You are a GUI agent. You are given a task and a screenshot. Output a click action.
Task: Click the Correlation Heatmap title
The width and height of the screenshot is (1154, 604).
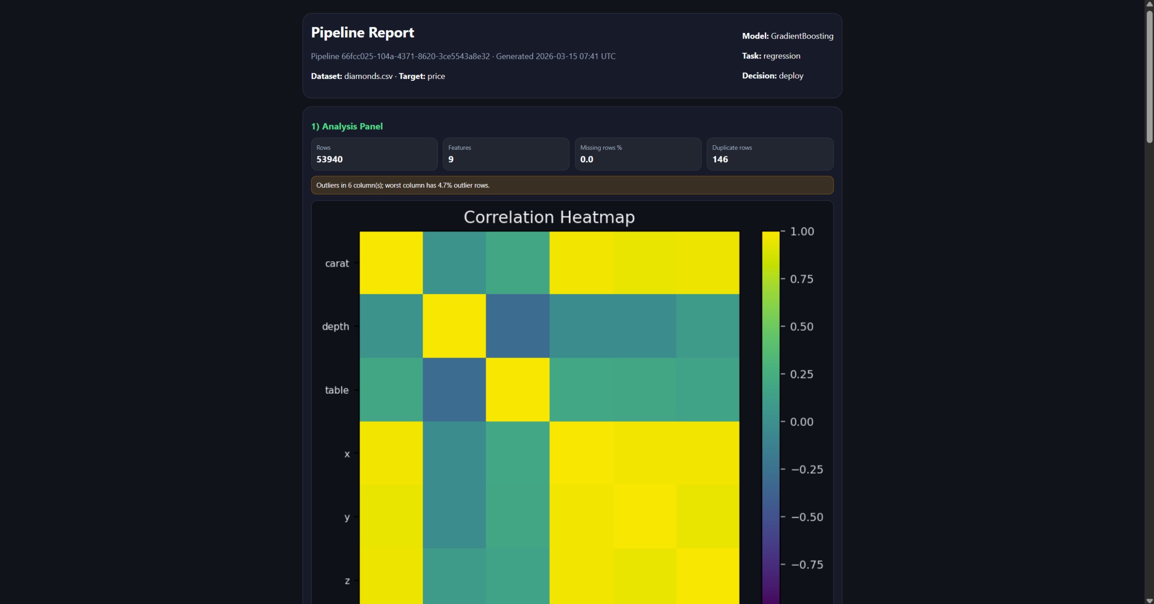pos(549,217)
